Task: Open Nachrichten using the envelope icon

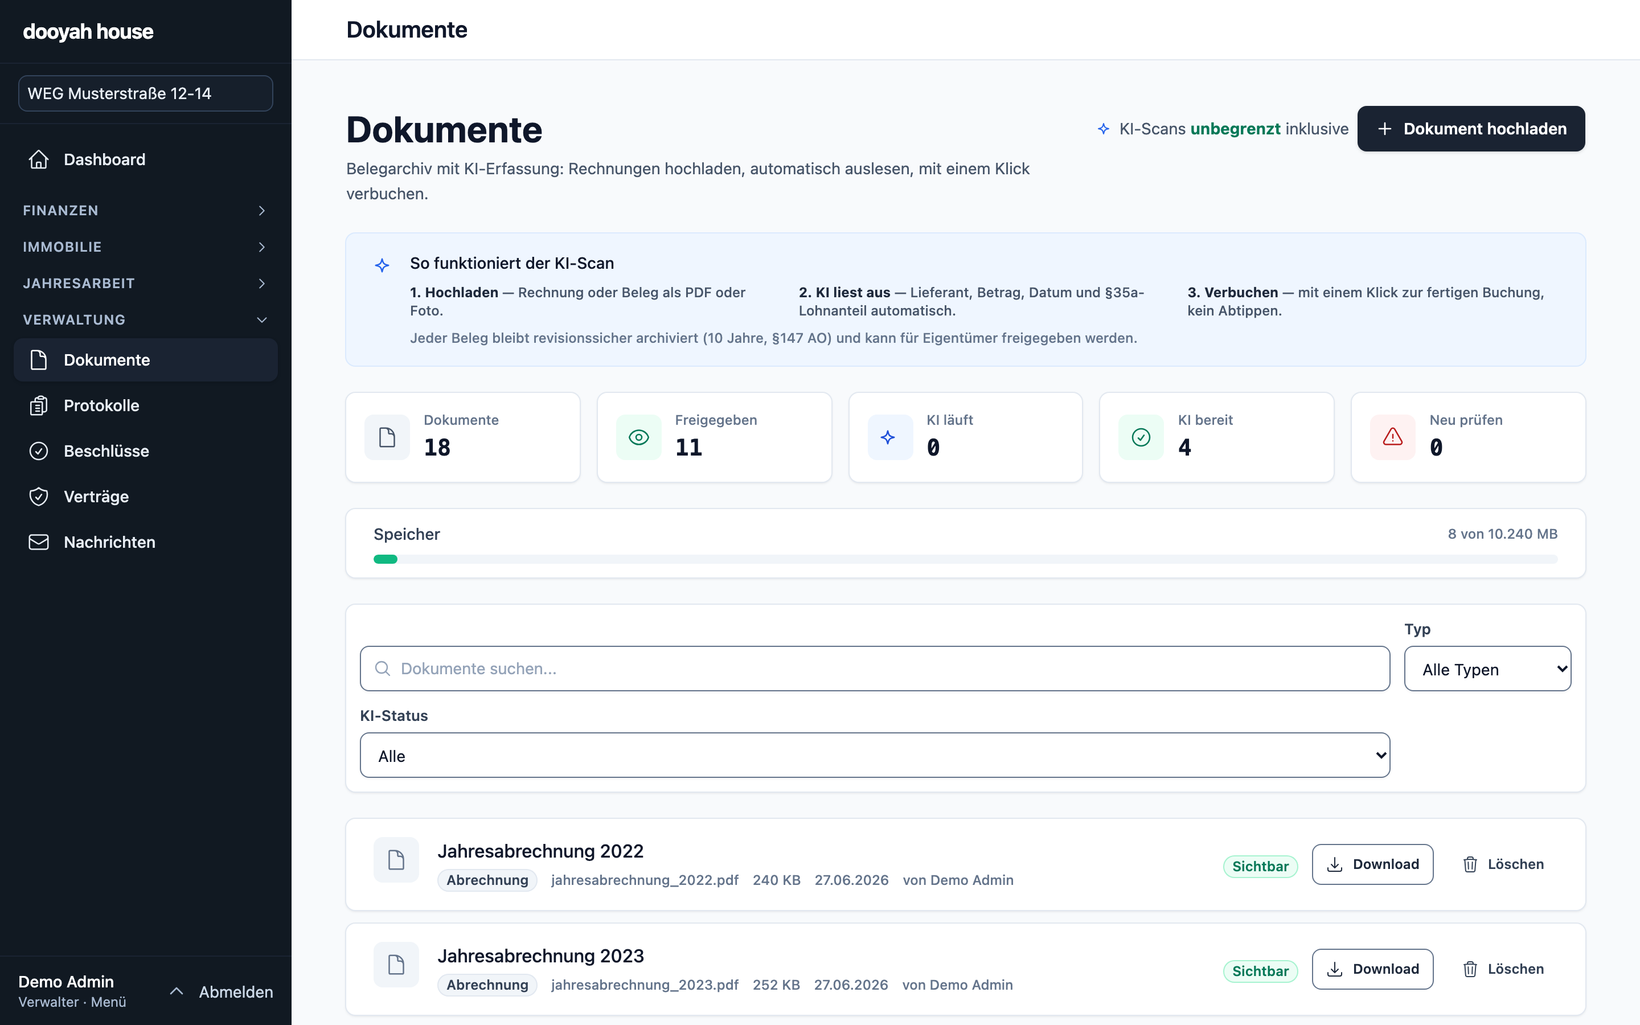Action: (39, 542)
